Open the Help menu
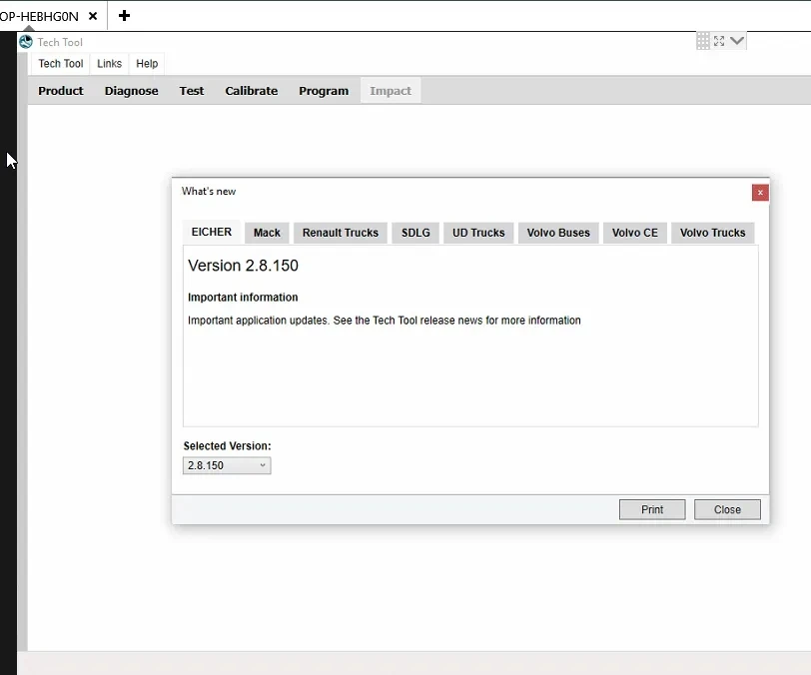This screenshot has width=811, height=675. pyautogui.click(x=147, y=64)
